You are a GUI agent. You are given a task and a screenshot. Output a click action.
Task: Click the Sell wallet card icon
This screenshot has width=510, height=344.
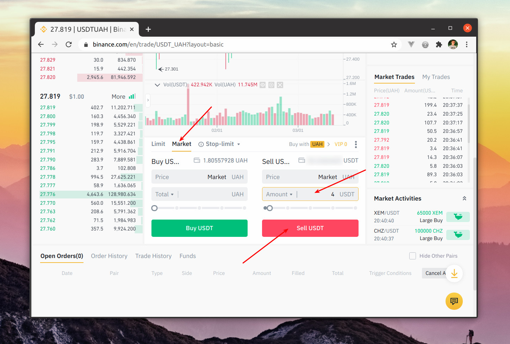click(x=301, y=160)
